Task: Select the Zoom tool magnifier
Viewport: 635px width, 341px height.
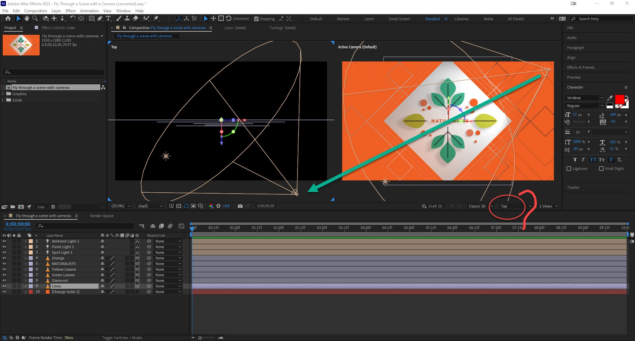Action: pos(35,19)
